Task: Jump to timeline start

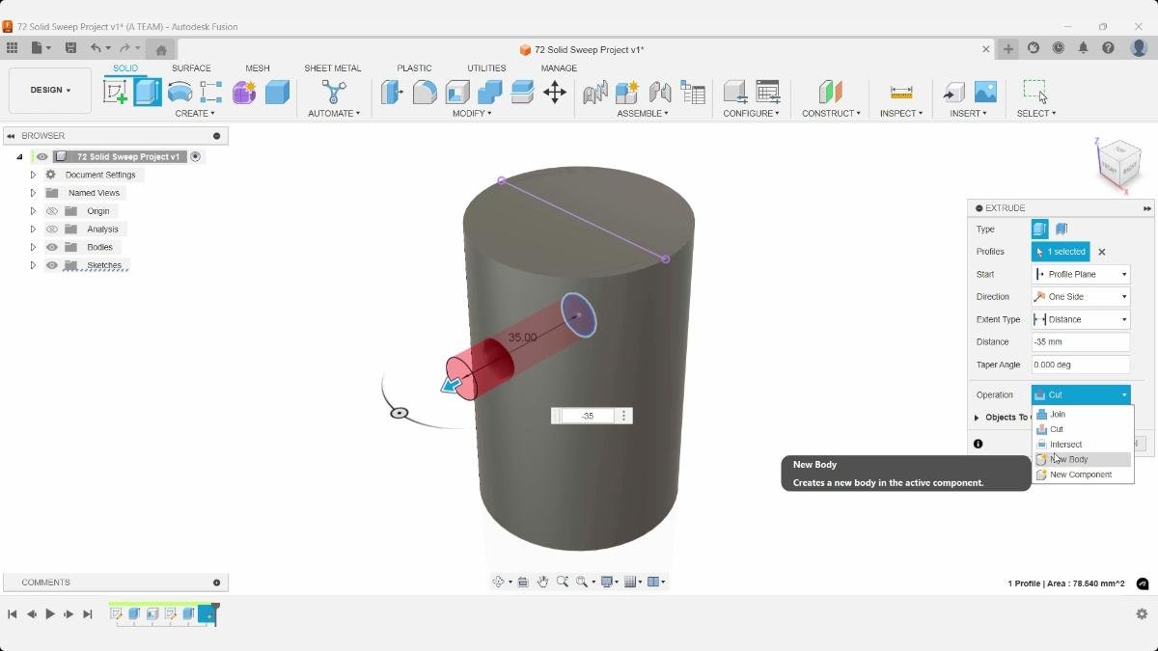Action: [x=13, y=614]
